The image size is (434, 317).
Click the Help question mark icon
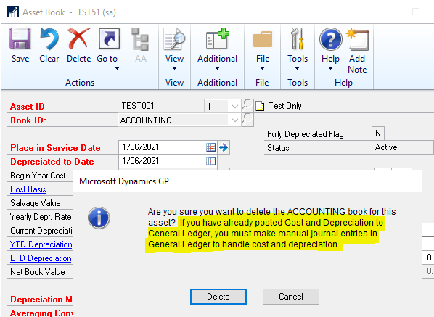point(330,39)
